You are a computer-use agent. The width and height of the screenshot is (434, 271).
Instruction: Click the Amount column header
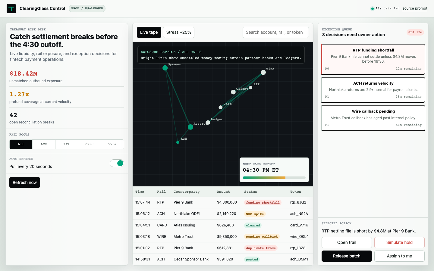[223, 192]
